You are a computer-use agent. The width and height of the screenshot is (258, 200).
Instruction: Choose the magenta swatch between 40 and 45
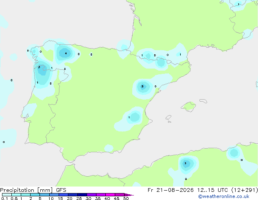tap(110, 195)
